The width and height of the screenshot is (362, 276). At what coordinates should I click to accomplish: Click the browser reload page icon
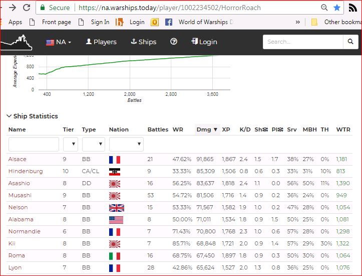[27, 8]
